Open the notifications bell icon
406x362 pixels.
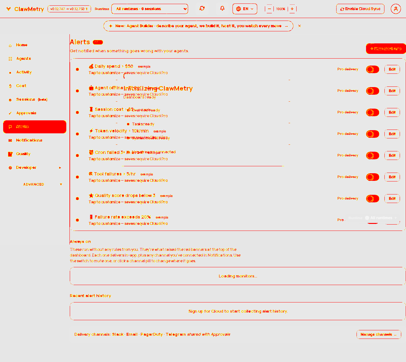(x=222, y=9)
